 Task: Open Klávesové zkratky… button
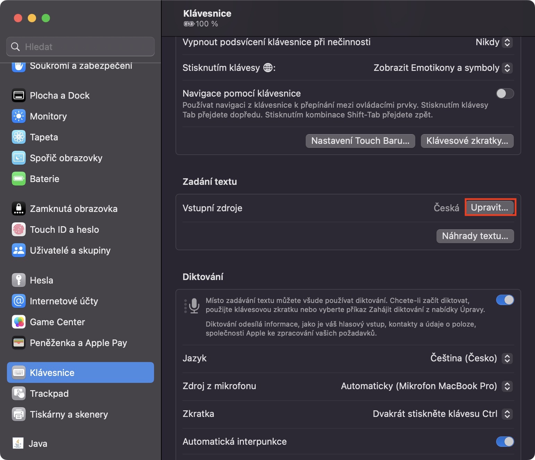(467, 141)
